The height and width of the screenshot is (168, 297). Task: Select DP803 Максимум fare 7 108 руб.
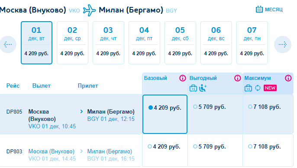pyautogui.click(x=264, y=147)
